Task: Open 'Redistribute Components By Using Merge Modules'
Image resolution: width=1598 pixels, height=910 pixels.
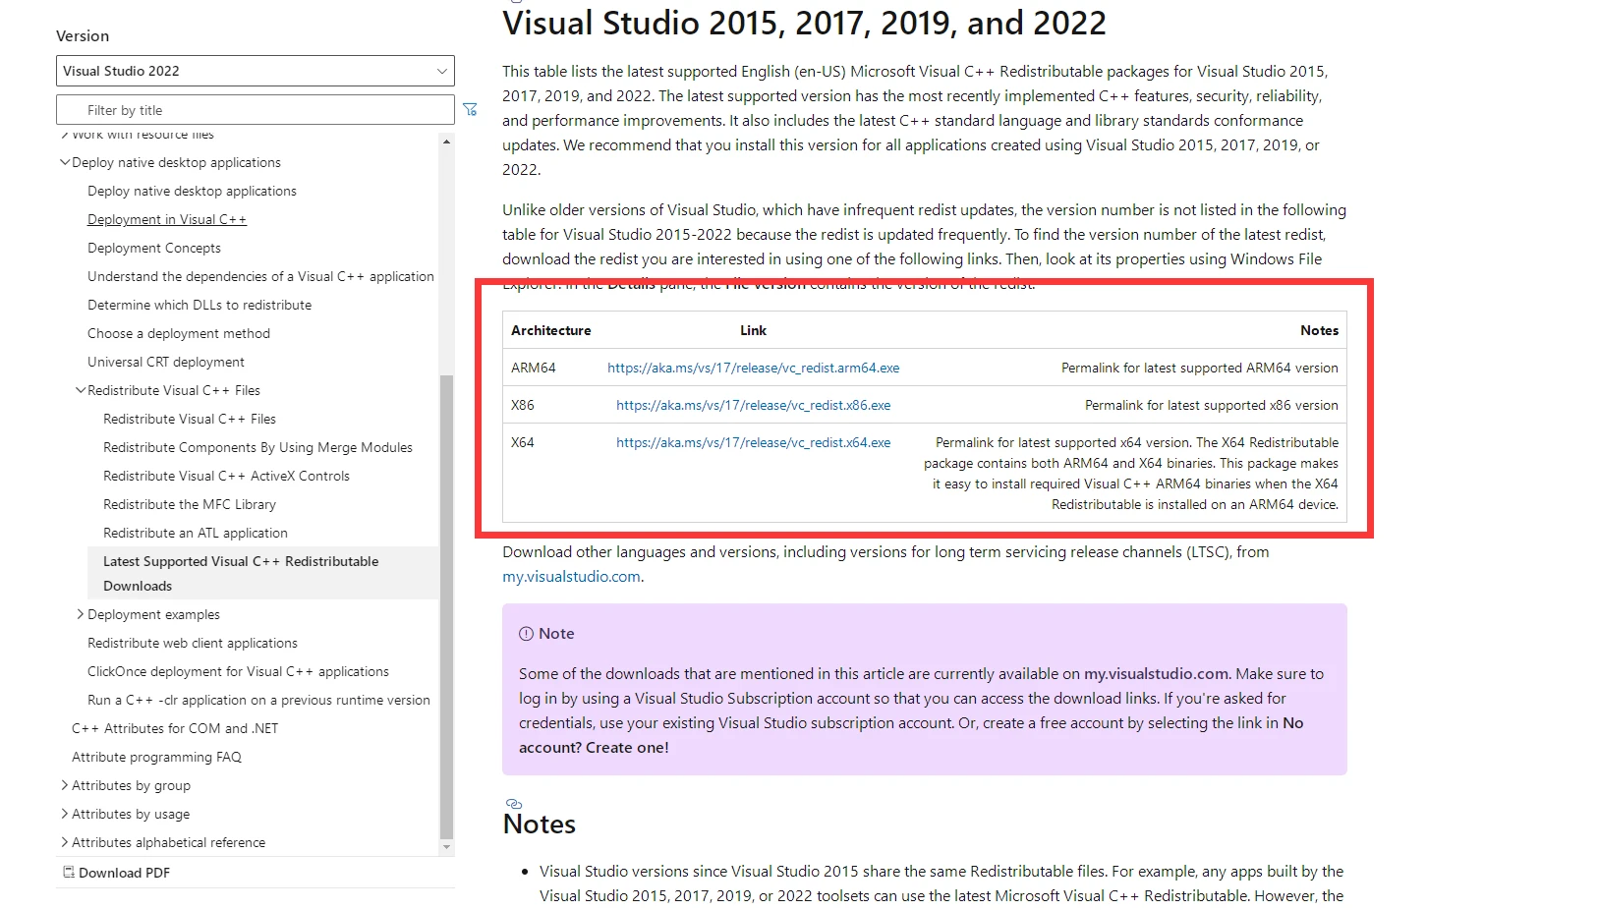Action: tap(257, 447)
